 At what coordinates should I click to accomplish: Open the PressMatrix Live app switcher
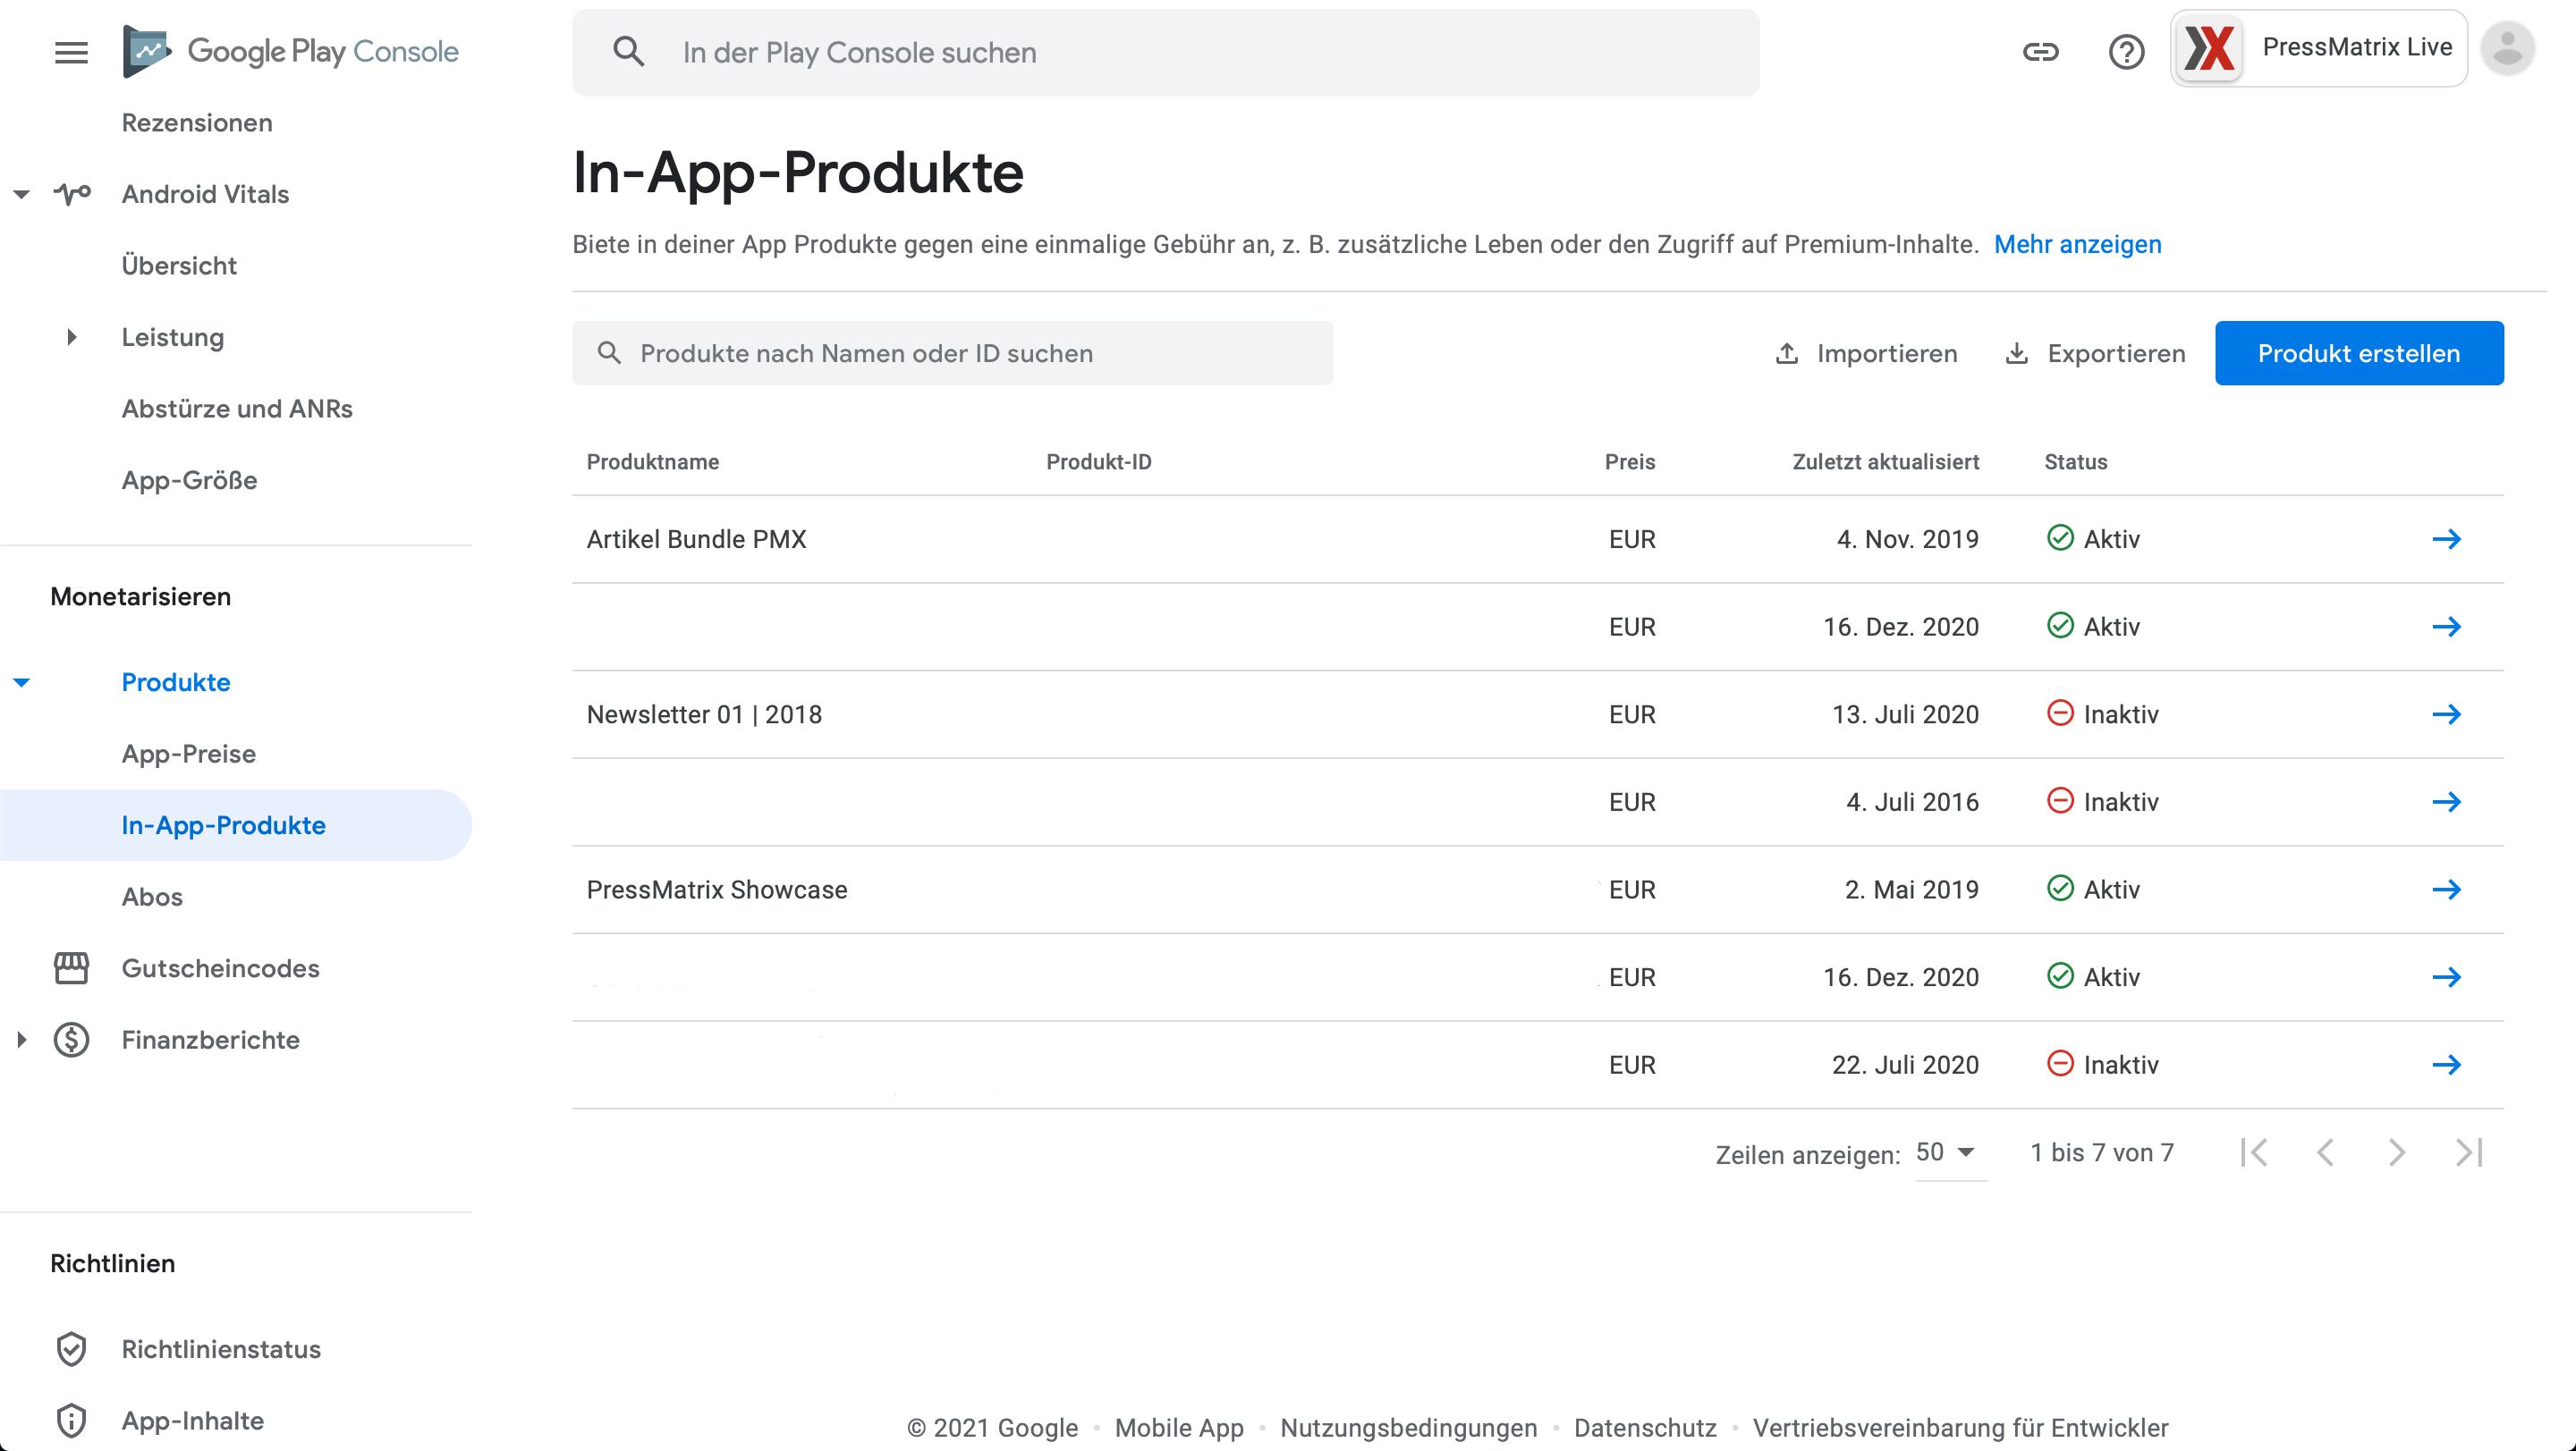(x=2318, y=48)
